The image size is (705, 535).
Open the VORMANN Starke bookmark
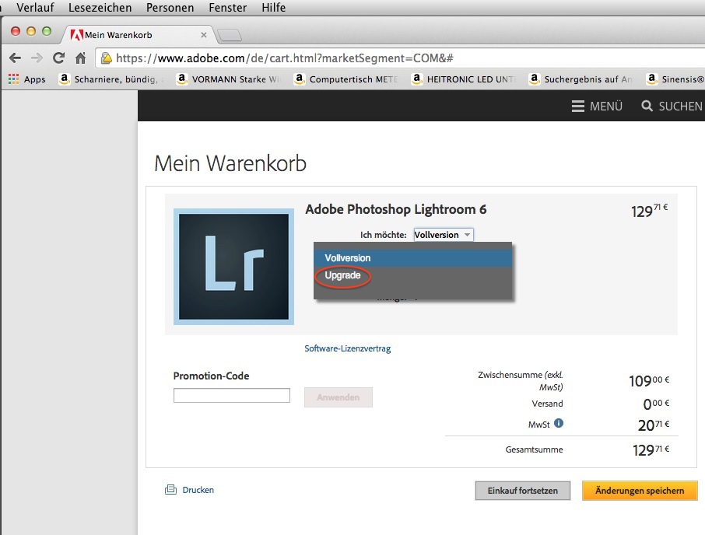tap(227, 79)
